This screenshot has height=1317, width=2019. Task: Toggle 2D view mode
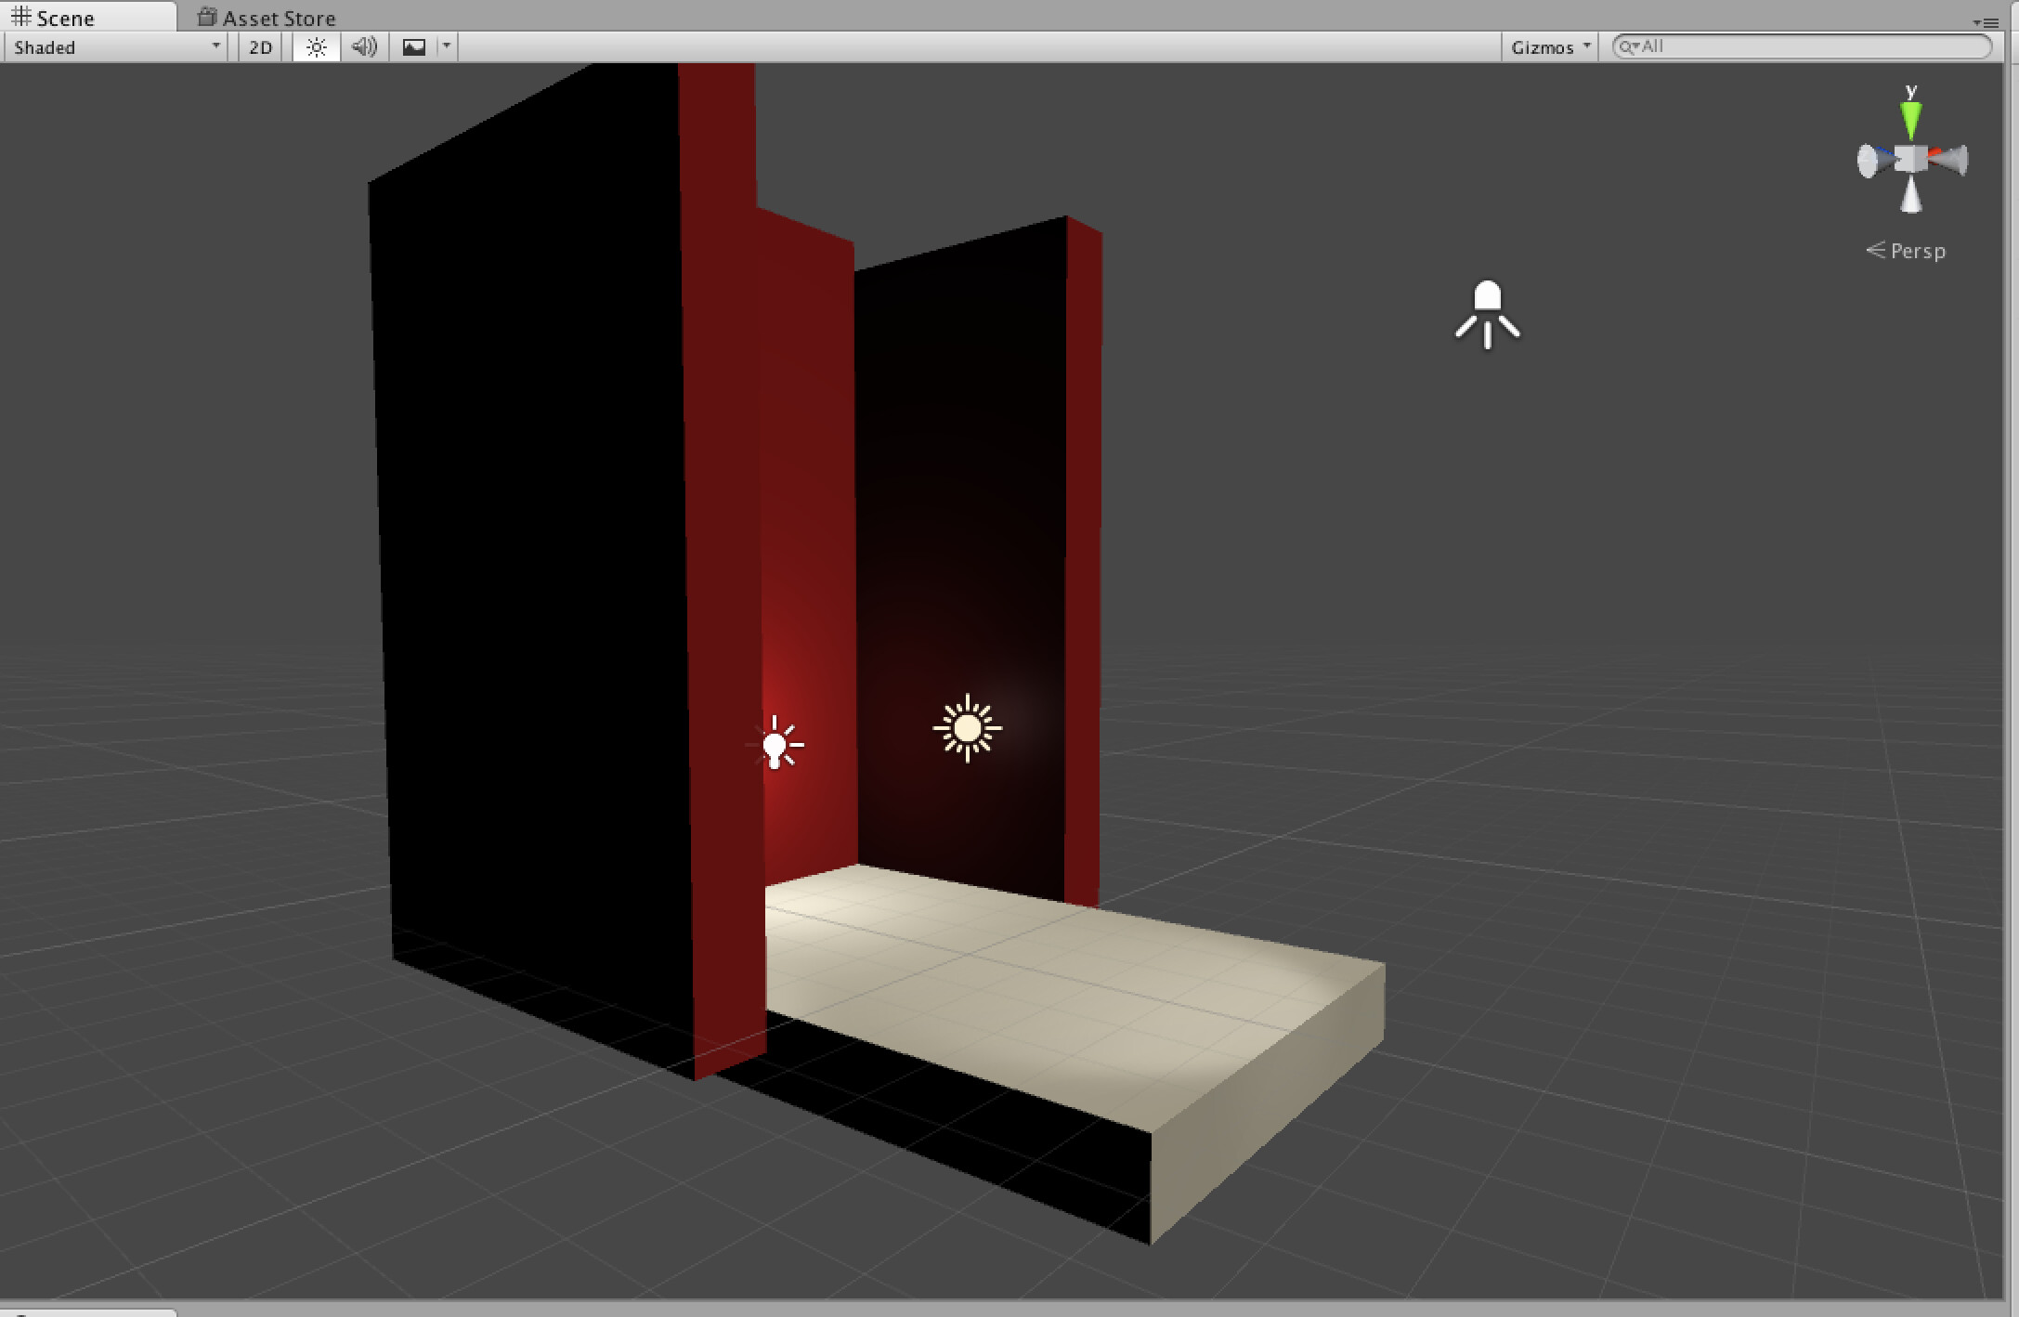[x=259, y=46]
